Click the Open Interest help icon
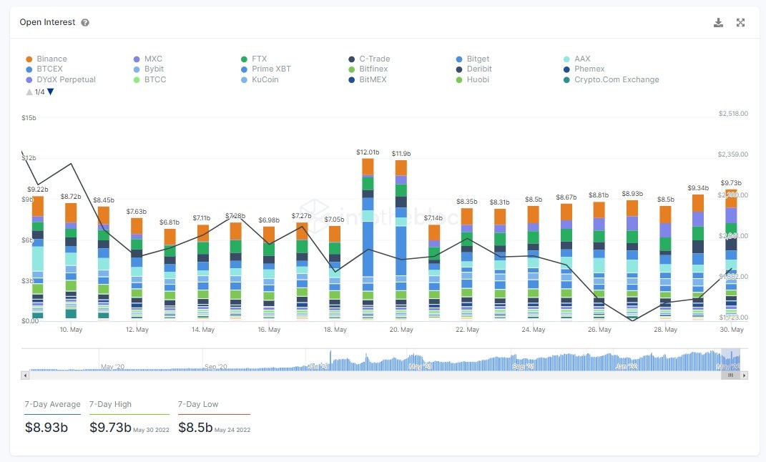Image resolution: width=766 pixels, height=462 pixels. (x=85, y=22)
